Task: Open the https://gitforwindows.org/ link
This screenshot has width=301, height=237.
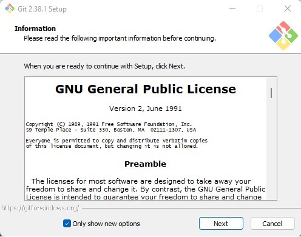Action: pos(40,208)
